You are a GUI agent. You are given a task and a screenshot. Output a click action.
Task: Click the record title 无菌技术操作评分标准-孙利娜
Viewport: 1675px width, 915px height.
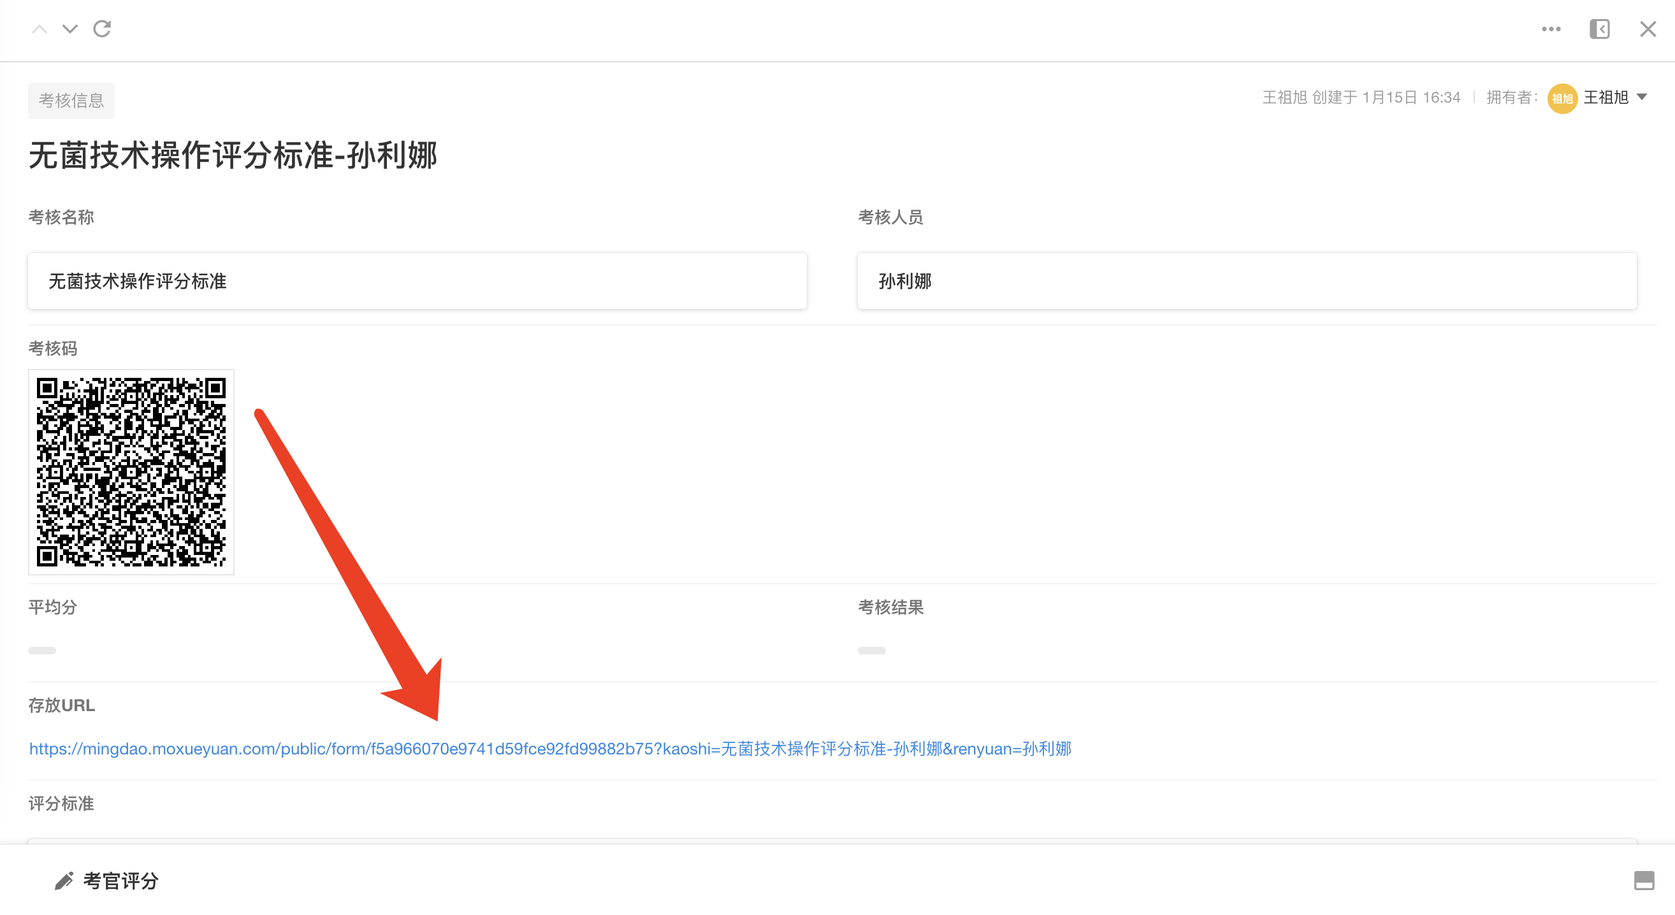[233, 156]
